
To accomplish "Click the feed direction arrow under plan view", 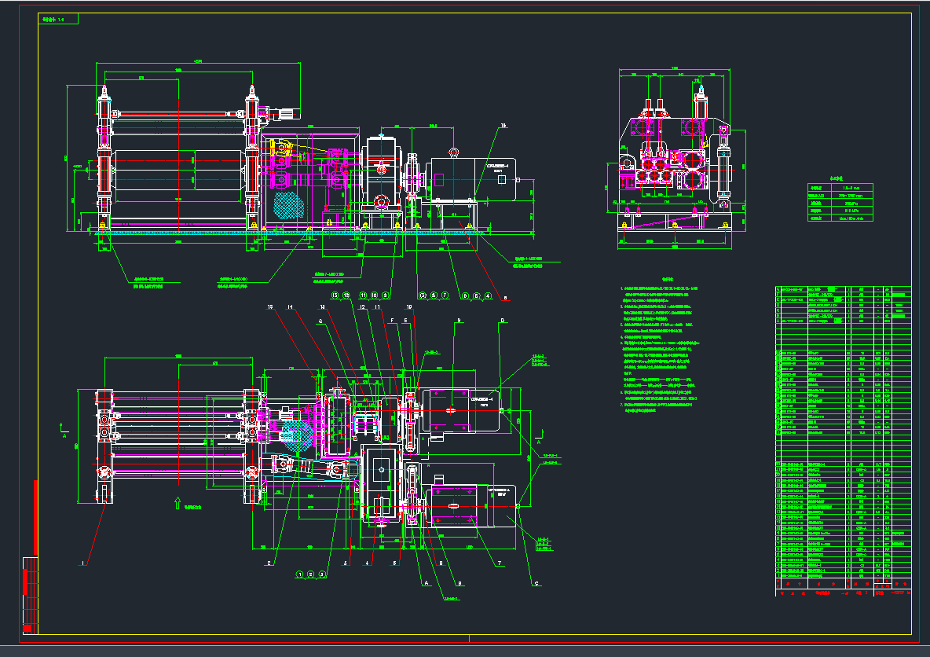I will tap(178, 501).
